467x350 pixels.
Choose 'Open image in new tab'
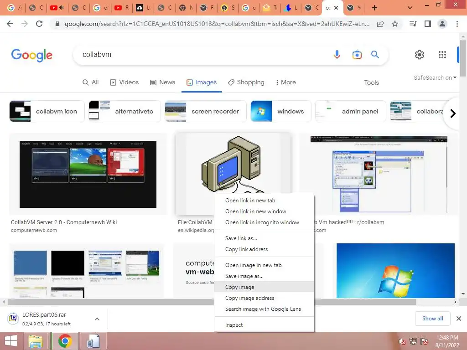(264, 265)
